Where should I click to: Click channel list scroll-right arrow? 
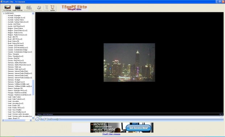(x=31, y=120)
